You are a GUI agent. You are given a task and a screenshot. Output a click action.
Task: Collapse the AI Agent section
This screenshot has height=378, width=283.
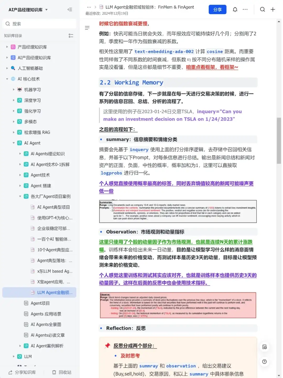(x=14, y=143)
